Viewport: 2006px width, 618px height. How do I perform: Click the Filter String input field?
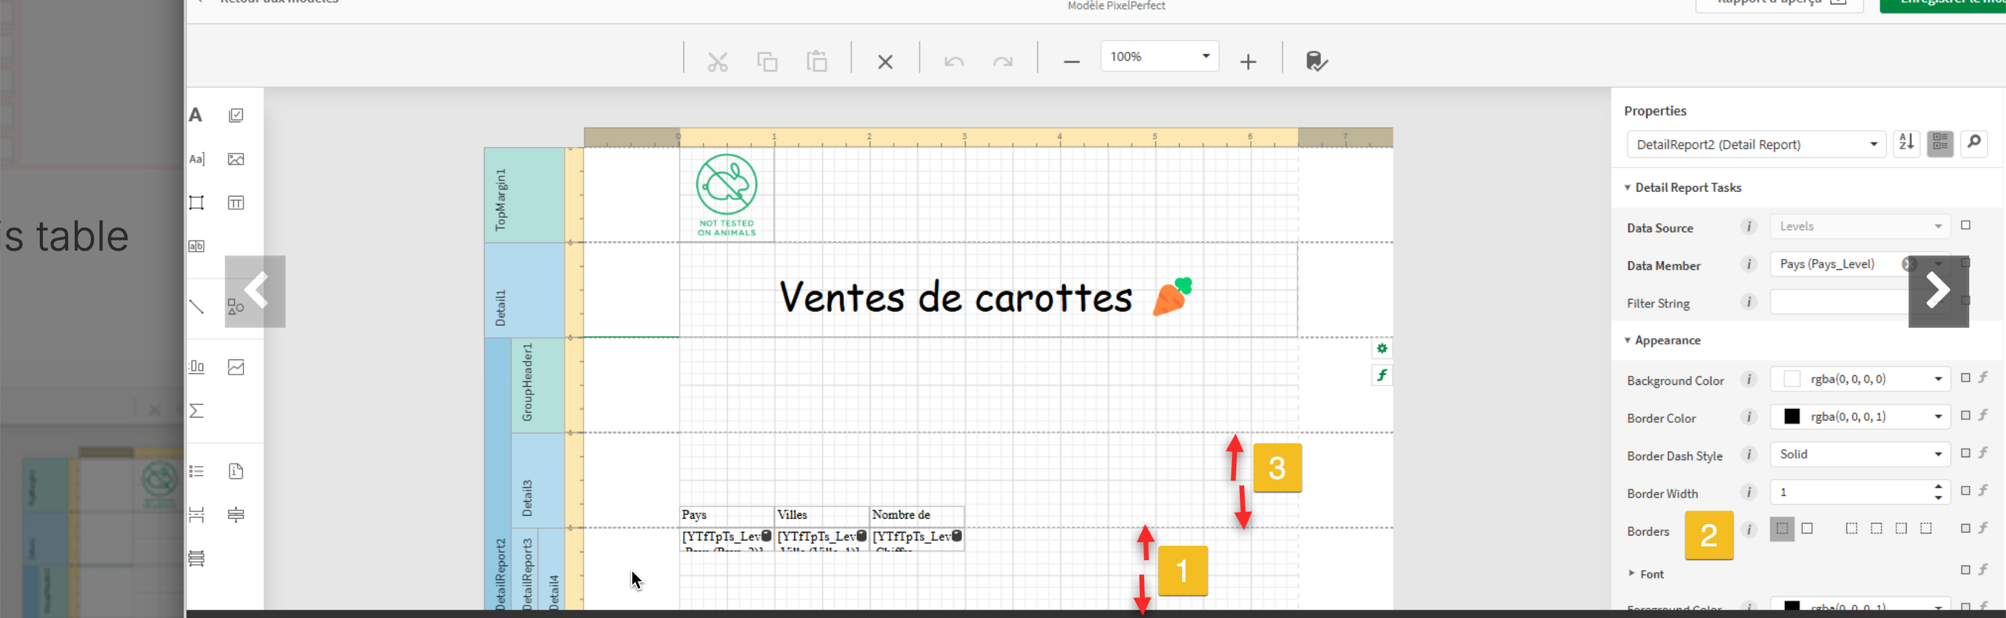click(x=1841, y=303)
